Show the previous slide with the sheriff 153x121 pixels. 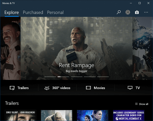click(x=10, y=48)
